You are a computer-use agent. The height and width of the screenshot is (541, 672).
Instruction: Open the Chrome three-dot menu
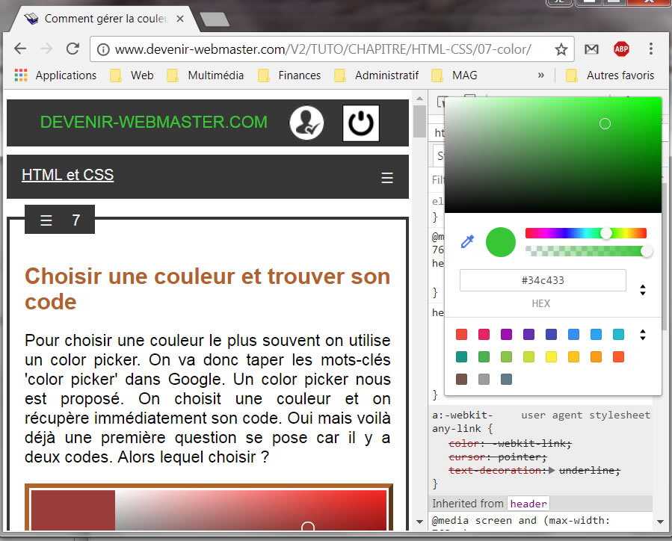[x=650, y=49]
